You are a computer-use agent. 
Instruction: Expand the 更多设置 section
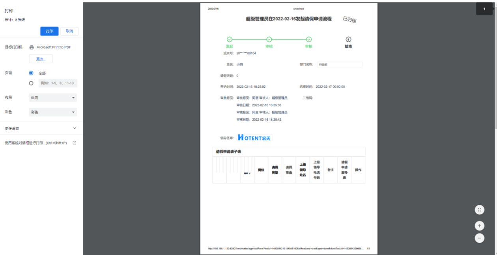pyautogui.click(x=41, y=128)
